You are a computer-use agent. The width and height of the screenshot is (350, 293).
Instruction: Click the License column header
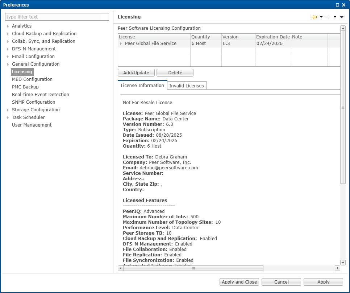[154, 37]
